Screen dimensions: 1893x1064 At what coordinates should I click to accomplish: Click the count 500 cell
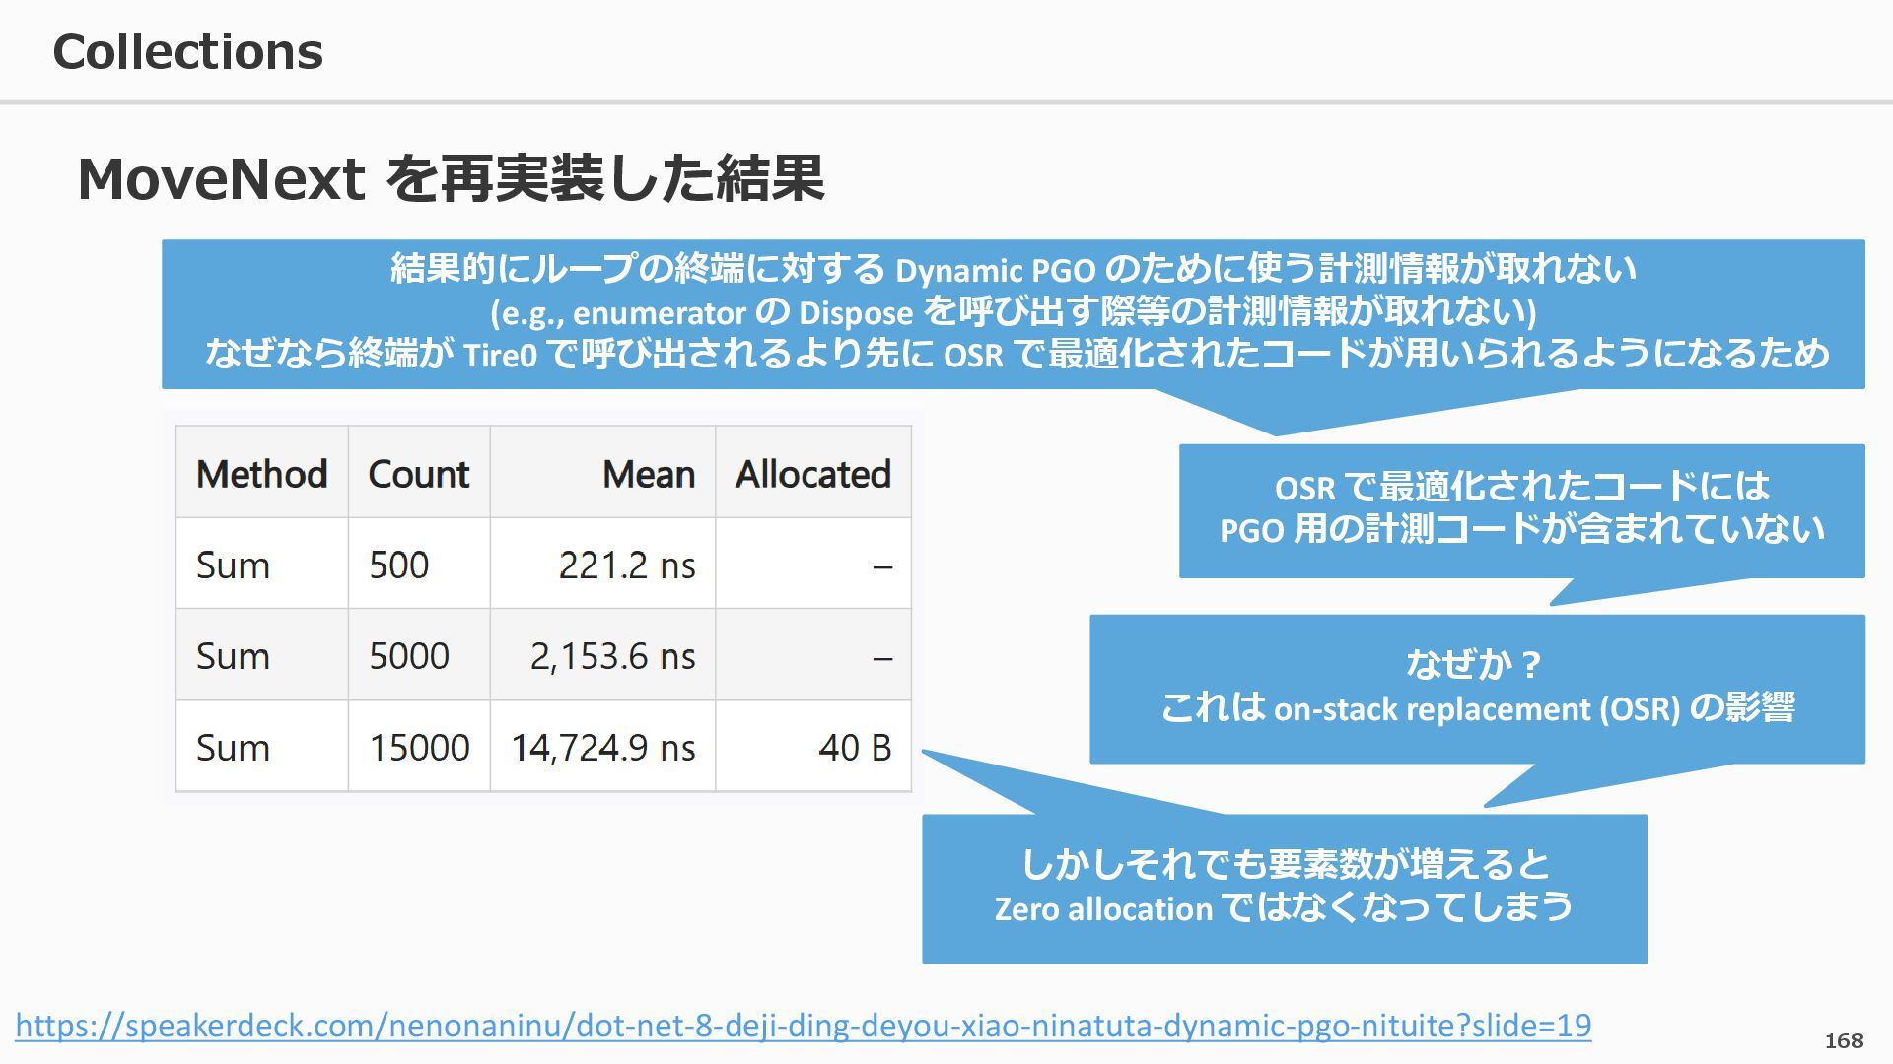point(399,565)
